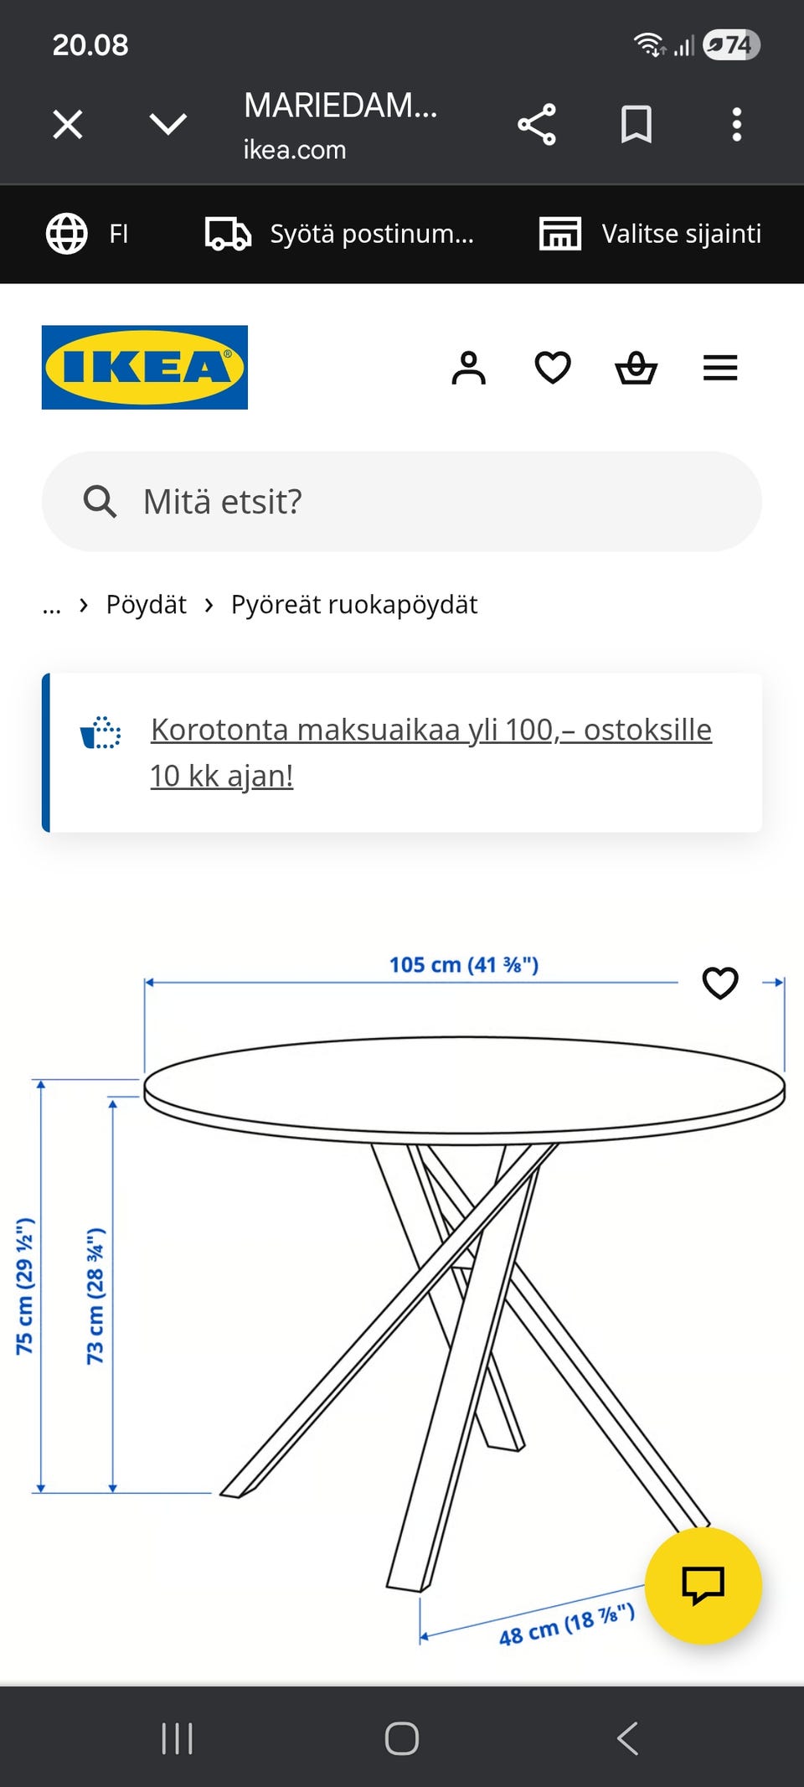Open your IKEA account profile
This screenshot has height=1787, width=804.
click(469, 367)
